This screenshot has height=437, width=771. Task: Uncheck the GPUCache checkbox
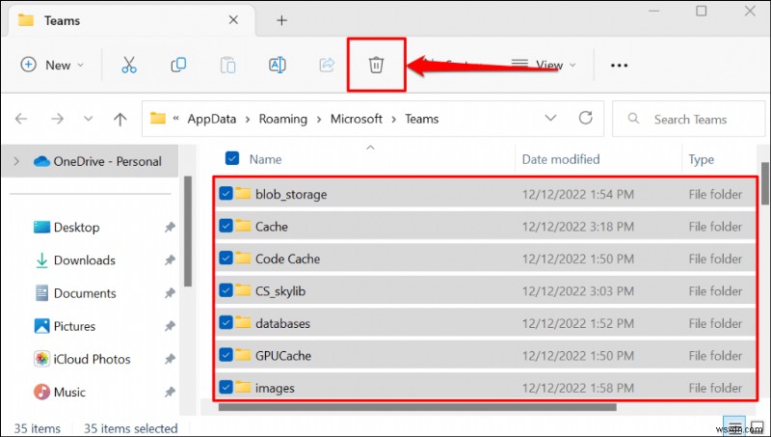(226, 355)
